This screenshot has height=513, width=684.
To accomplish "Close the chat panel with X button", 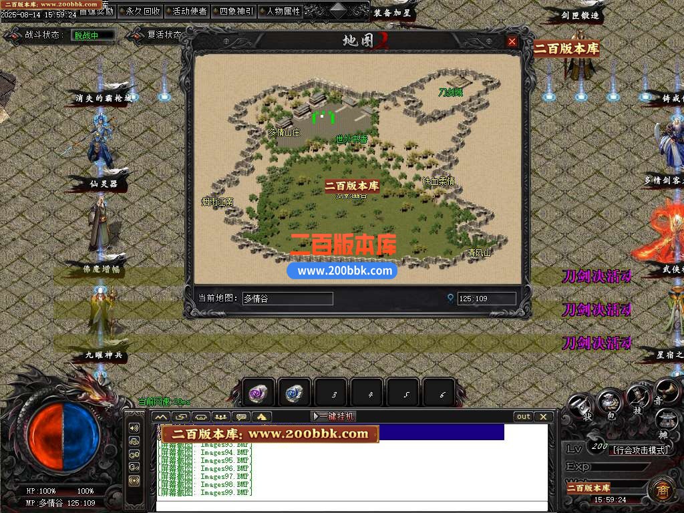I will coord(544,417).
